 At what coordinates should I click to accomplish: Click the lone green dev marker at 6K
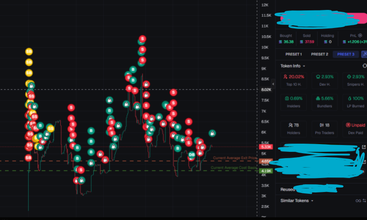click(212, 133)
